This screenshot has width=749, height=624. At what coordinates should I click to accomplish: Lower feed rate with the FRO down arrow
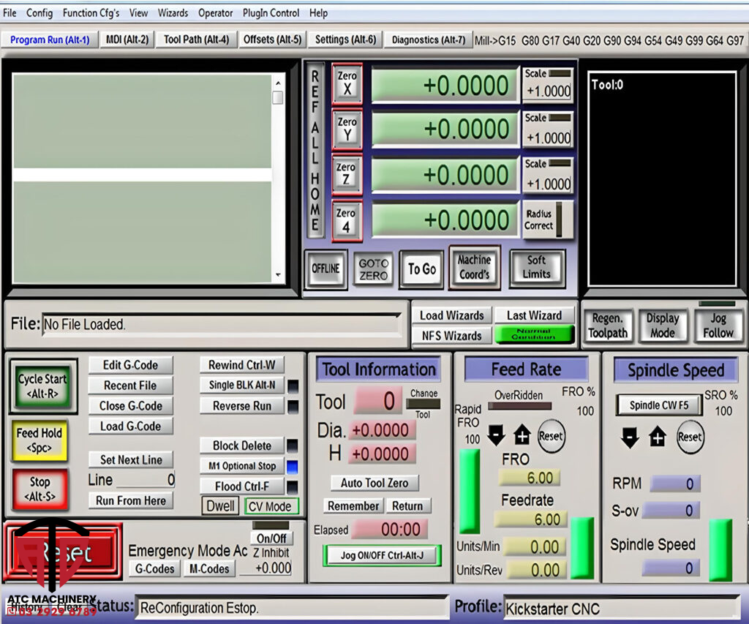(x=497, y=435)
